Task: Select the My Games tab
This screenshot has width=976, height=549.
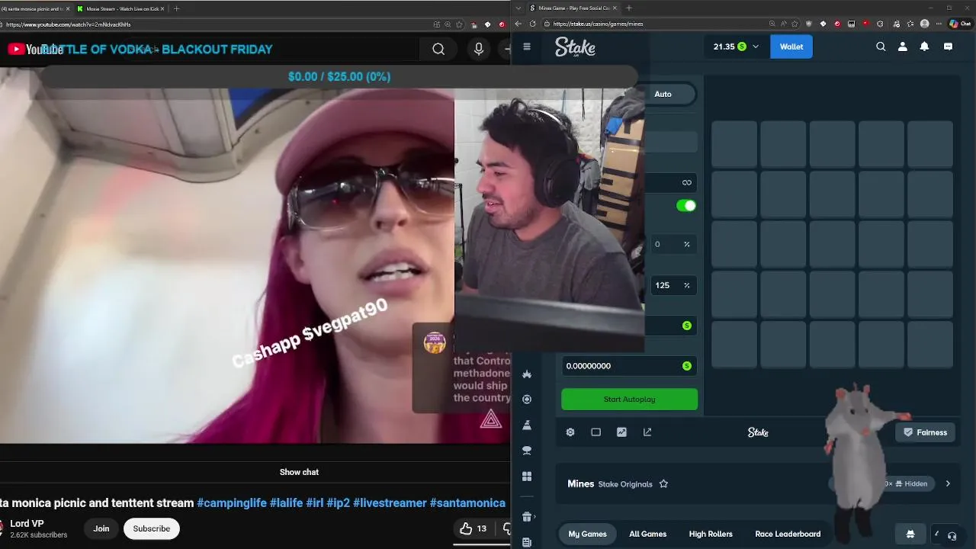Action: (x=587, y=534)
